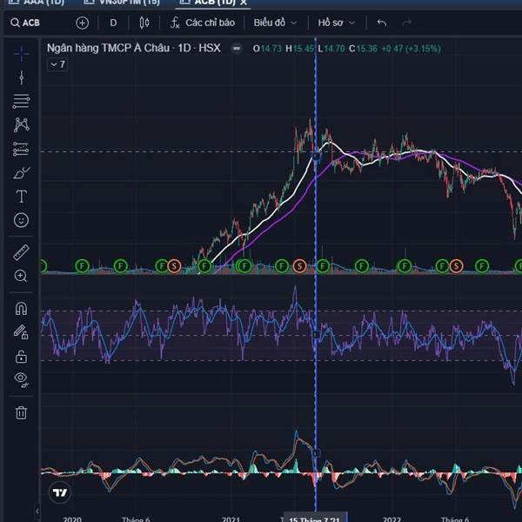Click the orange S marker before 2021
Viewport: 522px width, 522px height.
tap(174, 266)
